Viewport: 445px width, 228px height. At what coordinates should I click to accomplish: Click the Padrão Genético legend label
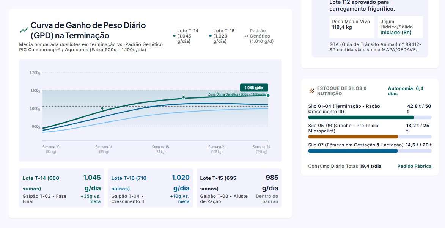[x=262, y=36]
